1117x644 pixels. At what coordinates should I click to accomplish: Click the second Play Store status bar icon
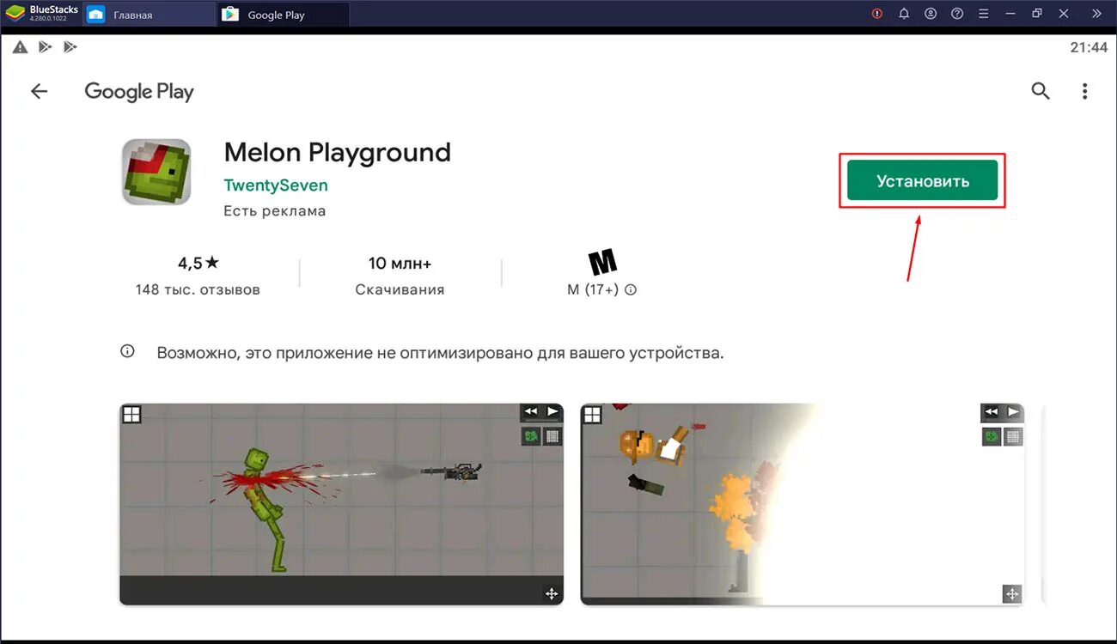click(70, 47)
